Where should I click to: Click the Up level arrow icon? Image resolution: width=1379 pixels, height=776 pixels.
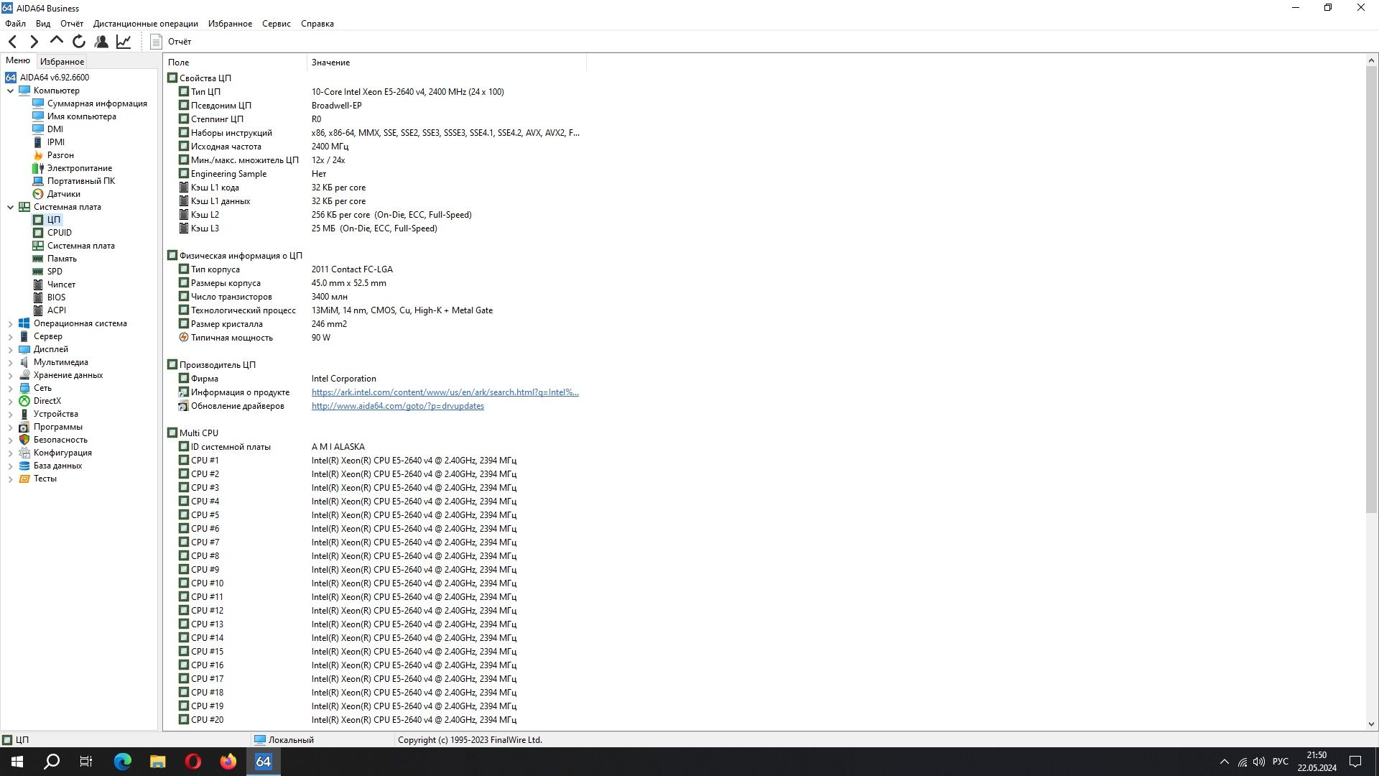click(x=57, y=40)
